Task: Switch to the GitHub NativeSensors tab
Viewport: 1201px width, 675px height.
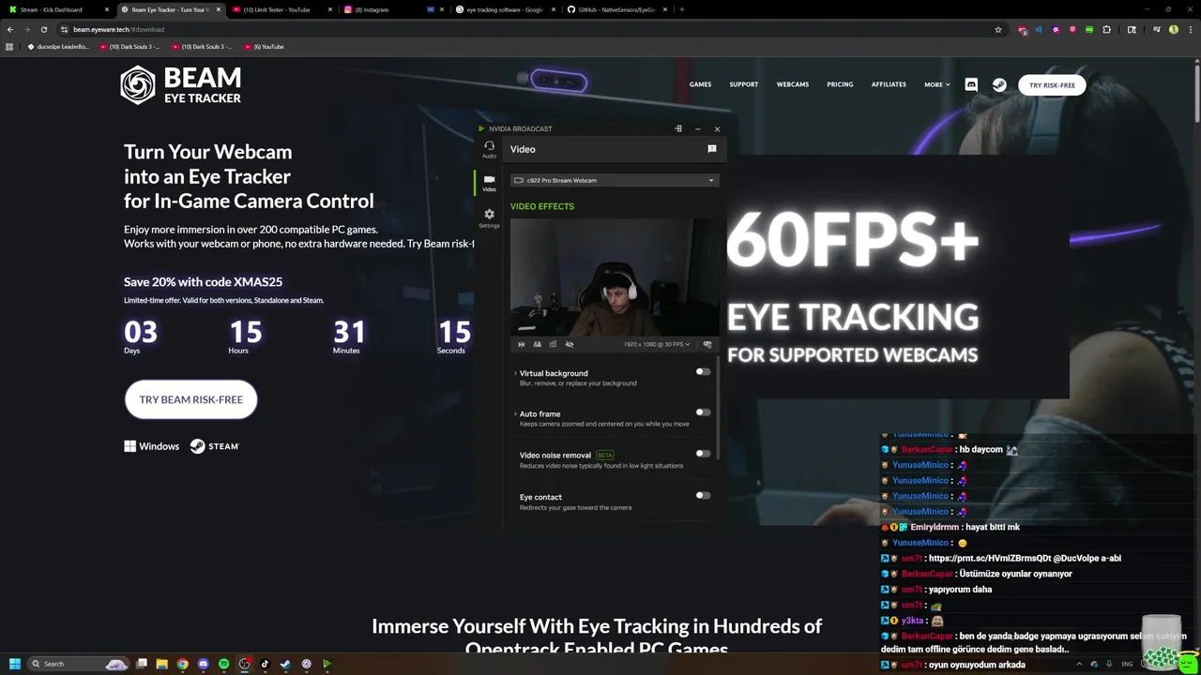Action: click(616, 9)
